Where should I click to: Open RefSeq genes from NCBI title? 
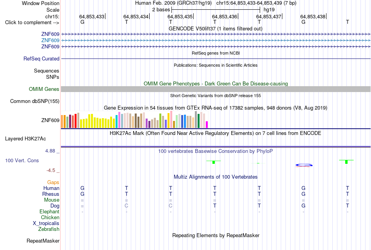(216, 53)
